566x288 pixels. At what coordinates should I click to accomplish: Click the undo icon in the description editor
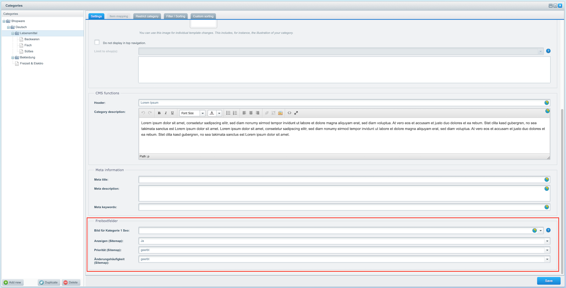(143, 113)
